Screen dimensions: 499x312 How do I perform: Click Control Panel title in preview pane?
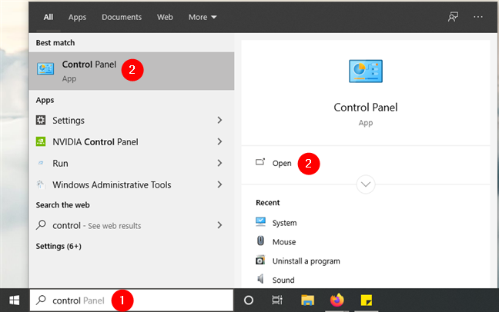(366, 108)
